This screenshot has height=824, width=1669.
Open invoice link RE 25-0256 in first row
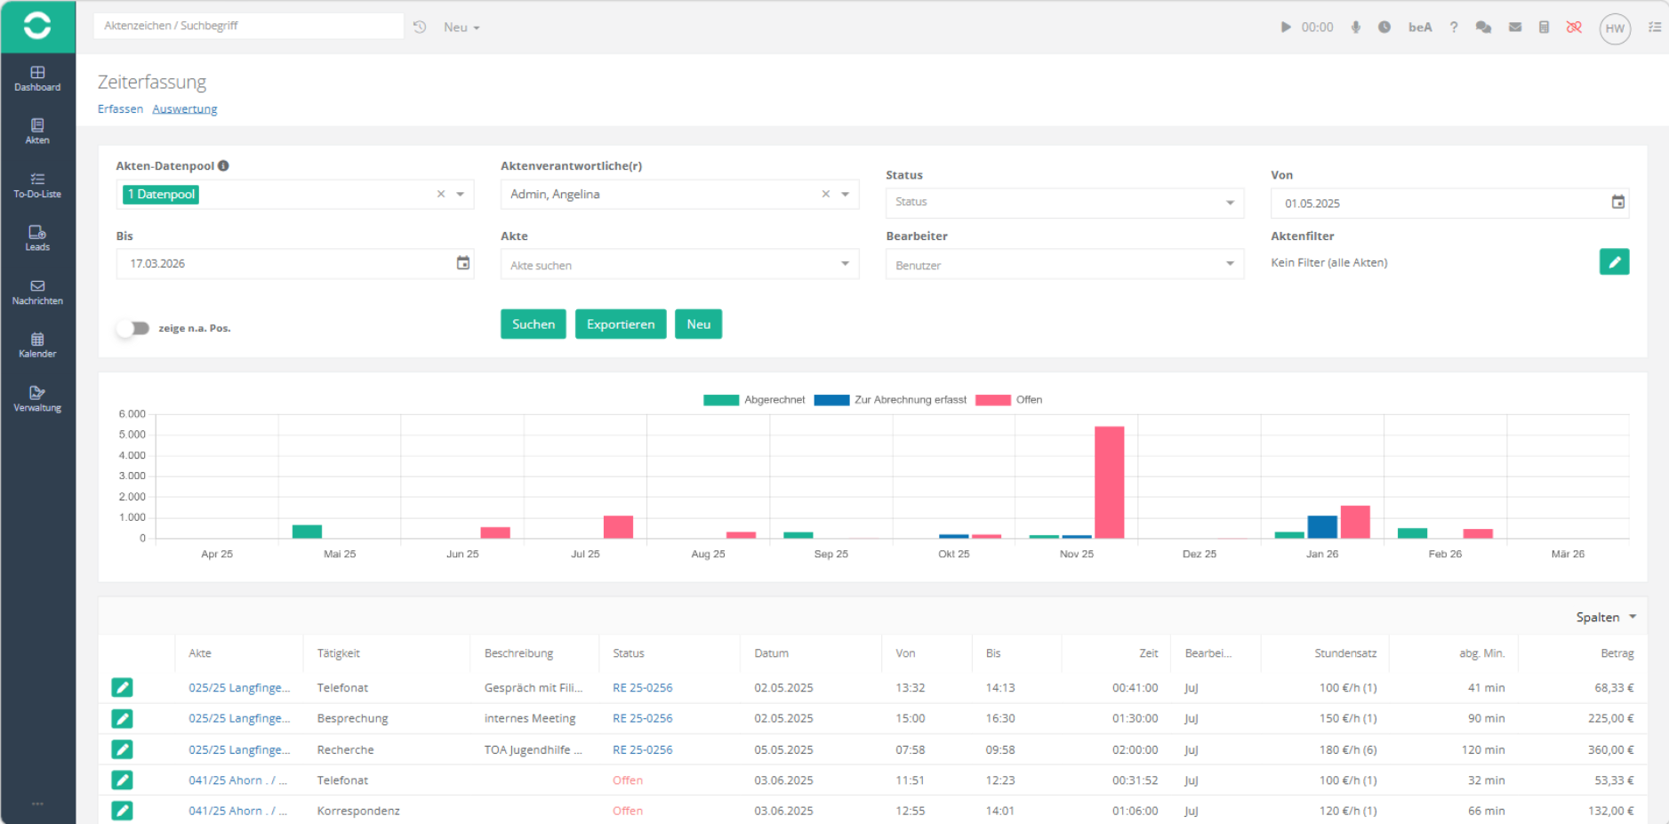tap(642, 688)
